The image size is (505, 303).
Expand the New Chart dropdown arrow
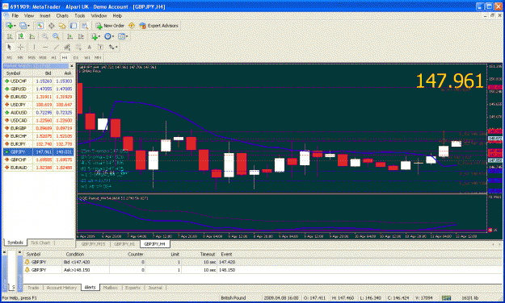click(x=15, y=26)
